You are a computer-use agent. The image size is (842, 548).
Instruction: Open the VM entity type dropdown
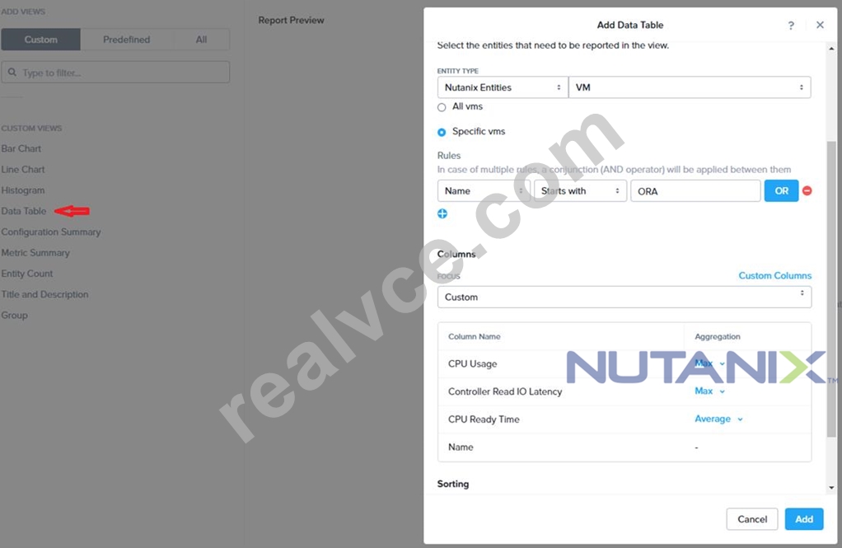coord(690,87)
